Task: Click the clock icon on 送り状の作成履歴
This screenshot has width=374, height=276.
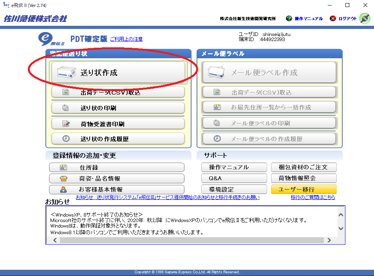Action: [x=66, y=139]
